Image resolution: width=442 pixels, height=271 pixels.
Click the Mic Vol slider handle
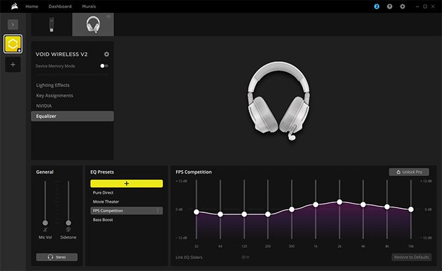45,223
